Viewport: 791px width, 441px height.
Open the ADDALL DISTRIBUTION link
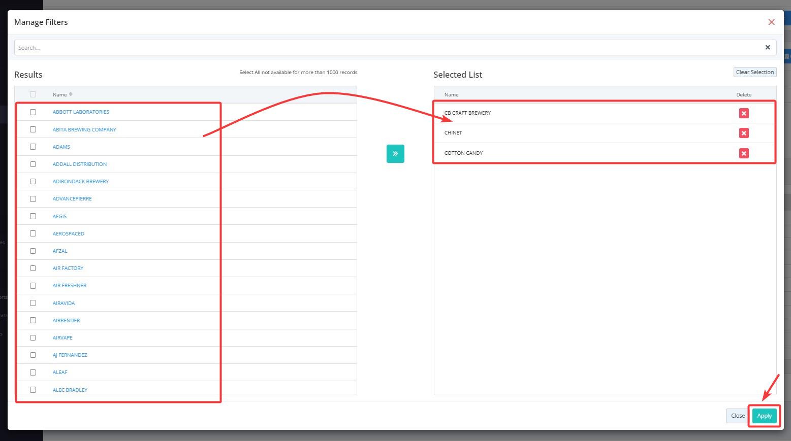[80, 164]
